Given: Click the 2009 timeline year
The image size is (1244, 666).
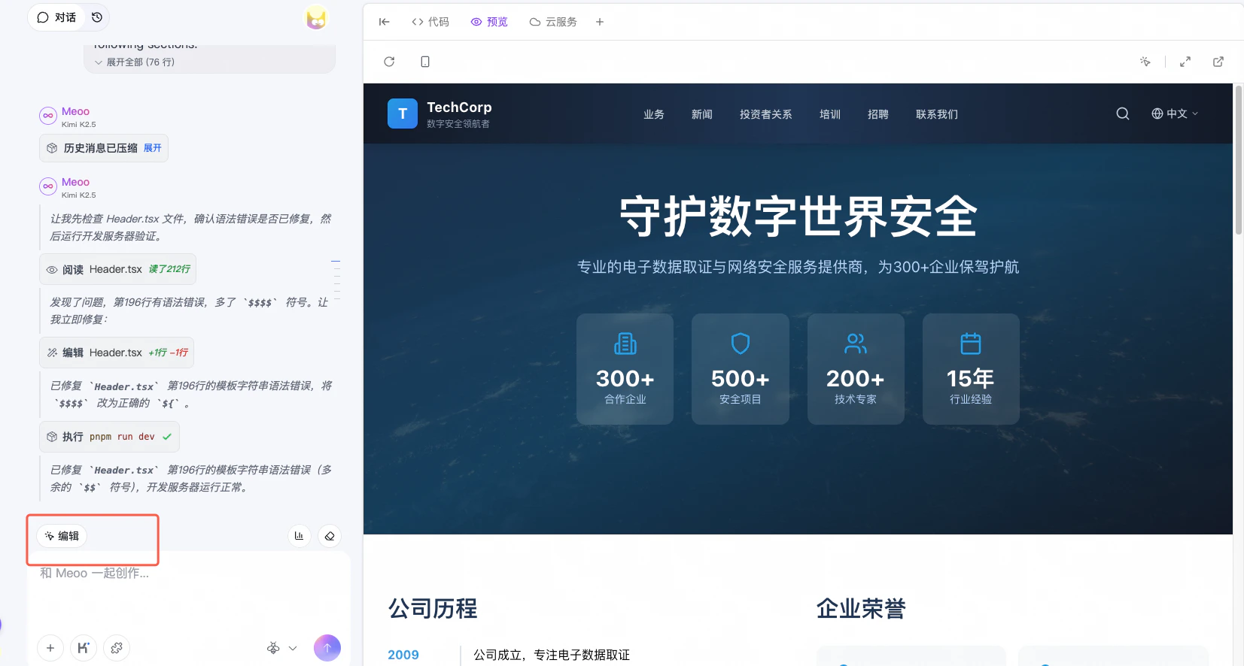Looking at the screenshot, I should [403, 655].
